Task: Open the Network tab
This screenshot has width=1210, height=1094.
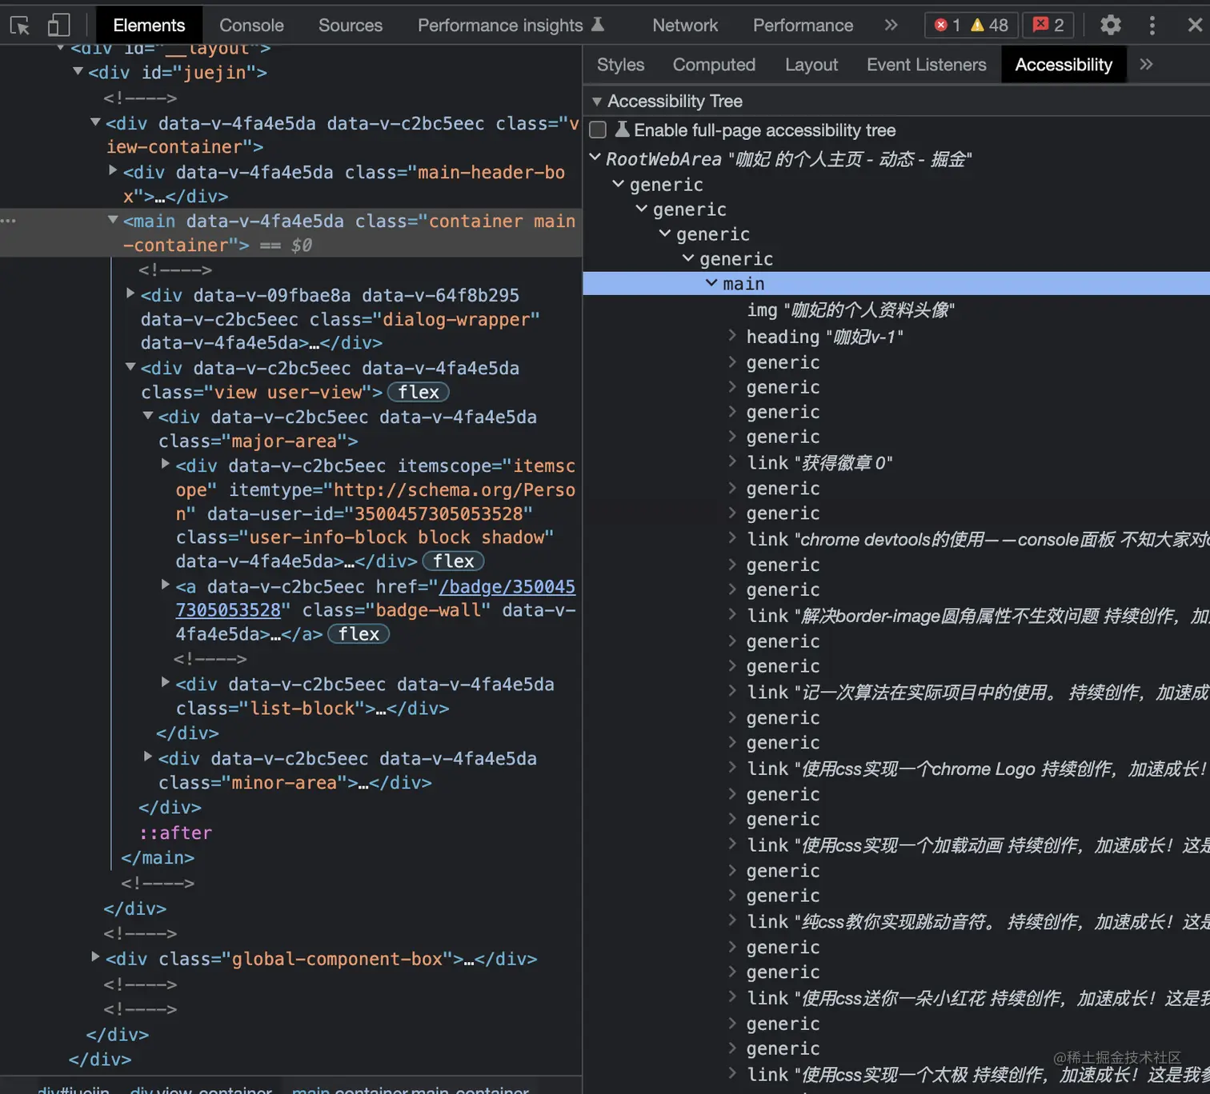Action: click(685, 25)
